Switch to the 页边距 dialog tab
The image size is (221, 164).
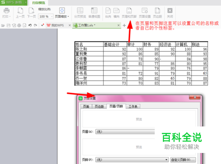point(99,107)
